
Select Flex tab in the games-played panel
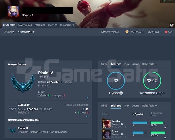pos(127,64)
